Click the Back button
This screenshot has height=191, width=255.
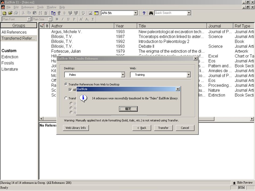pos(142,128)
